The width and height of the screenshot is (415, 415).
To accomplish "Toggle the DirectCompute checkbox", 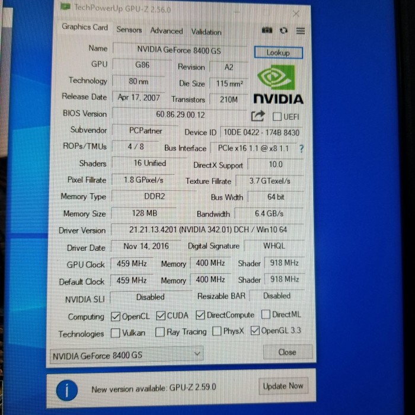I will tap(200, 315).
